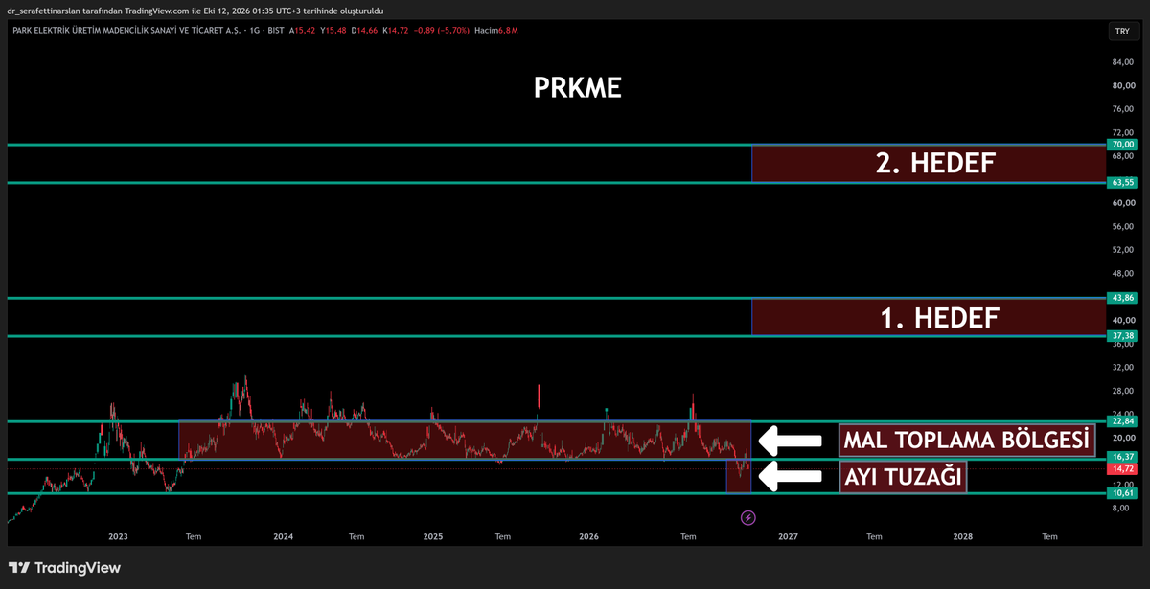The width and height of the screenshot is (1150, 589).
Task: Click the −0,89 (−5,70%) change value
Action: coord(440,31)
